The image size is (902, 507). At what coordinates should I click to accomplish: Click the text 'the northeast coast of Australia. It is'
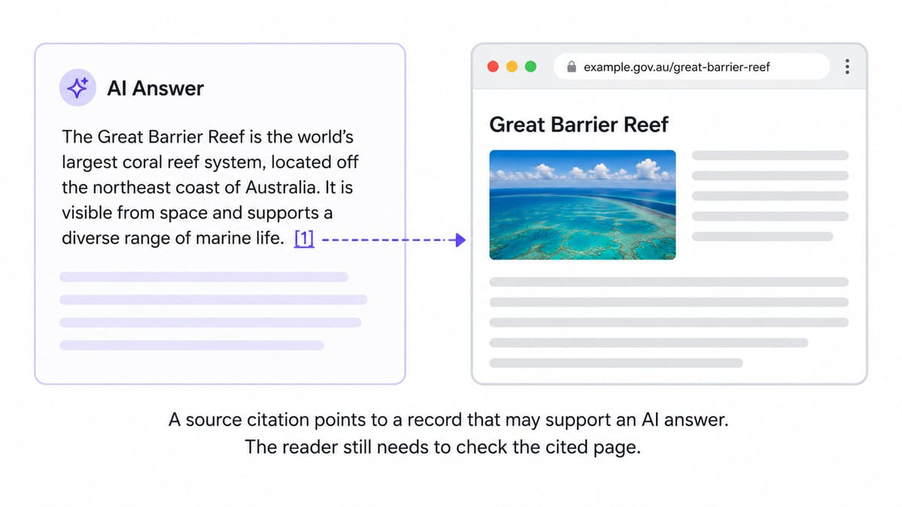pos(207,188)
